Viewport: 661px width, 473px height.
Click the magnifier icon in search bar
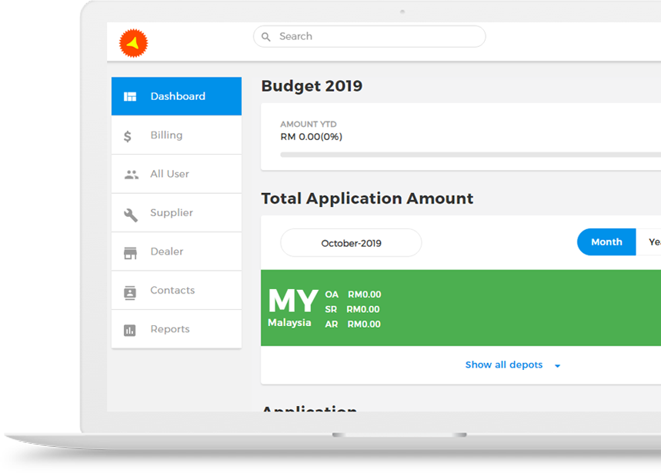coord(266,37)
